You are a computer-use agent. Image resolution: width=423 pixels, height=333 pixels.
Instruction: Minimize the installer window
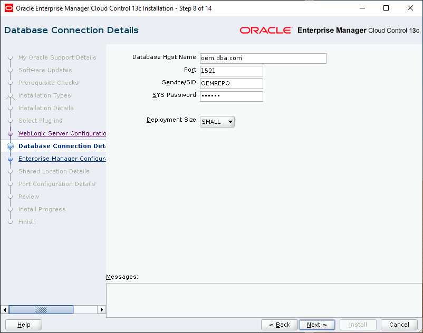pos(362,8)
